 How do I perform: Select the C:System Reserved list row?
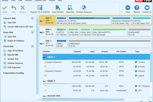pos(96,62)
